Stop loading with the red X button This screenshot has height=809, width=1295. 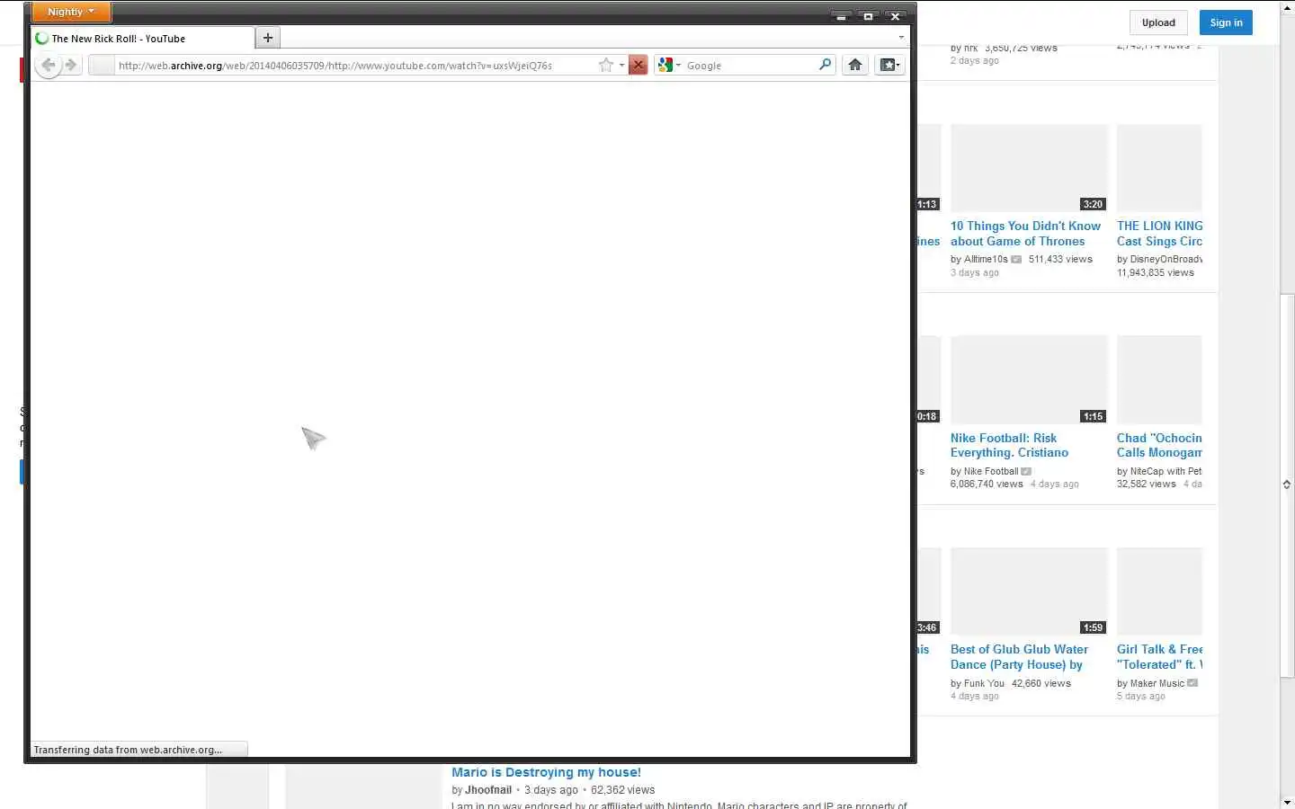(x=638, y=65)
